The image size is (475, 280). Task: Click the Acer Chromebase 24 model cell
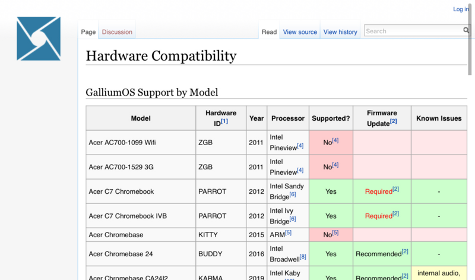[141, 254]
